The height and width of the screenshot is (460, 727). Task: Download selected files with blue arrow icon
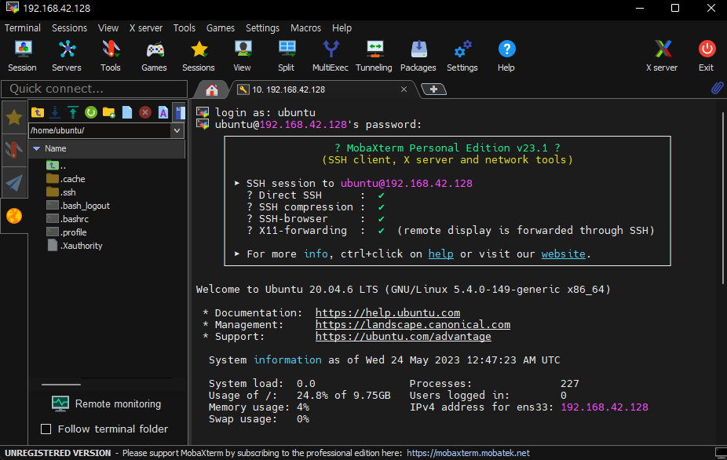[55, 111]
